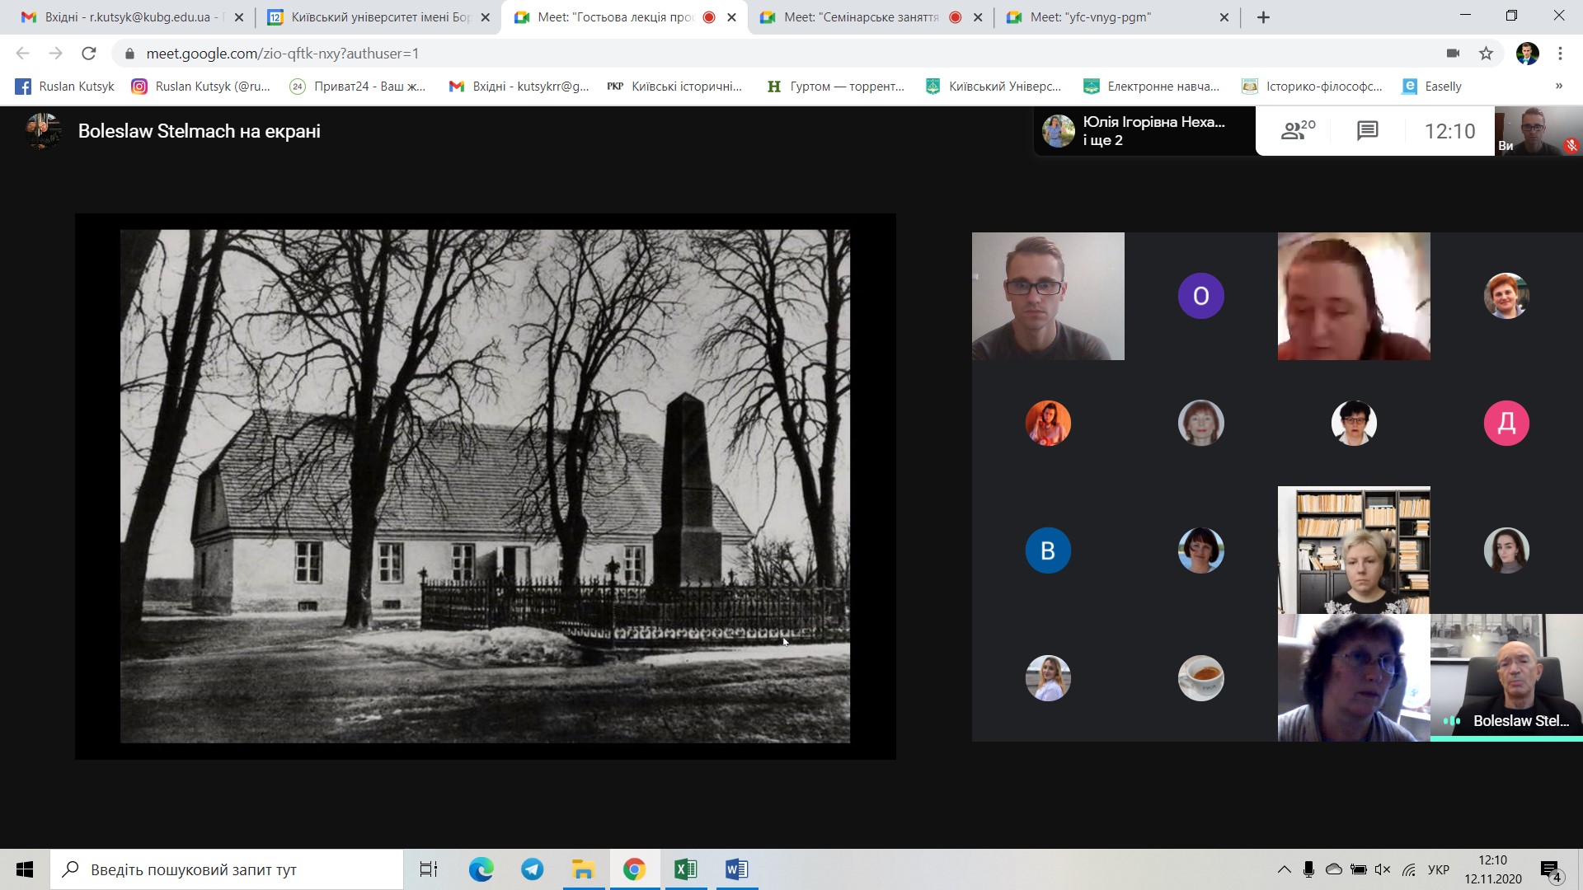The width and height of the screenshot is (1583, 890).
Task: Switch keyboard language УКР indicator
Action: point(1438,870)
